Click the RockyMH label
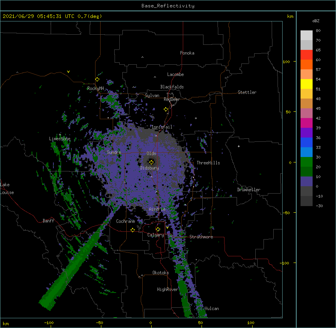The image size is (336, 328). tap(95, 88)
